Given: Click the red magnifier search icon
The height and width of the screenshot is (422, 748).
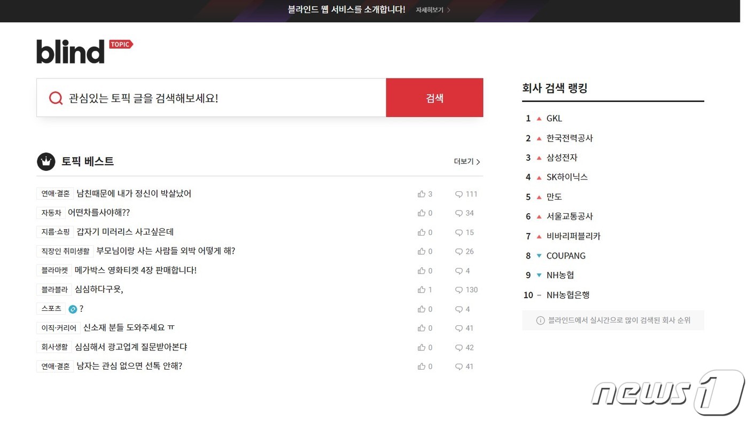Looking at the screenshot, I should pos(56,98).
